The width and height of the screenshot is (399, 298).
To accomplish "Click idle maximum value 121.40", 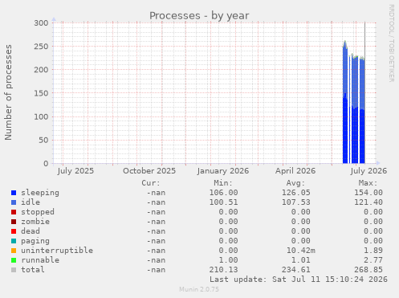I will pyautogui.click(x=368, y=202).
